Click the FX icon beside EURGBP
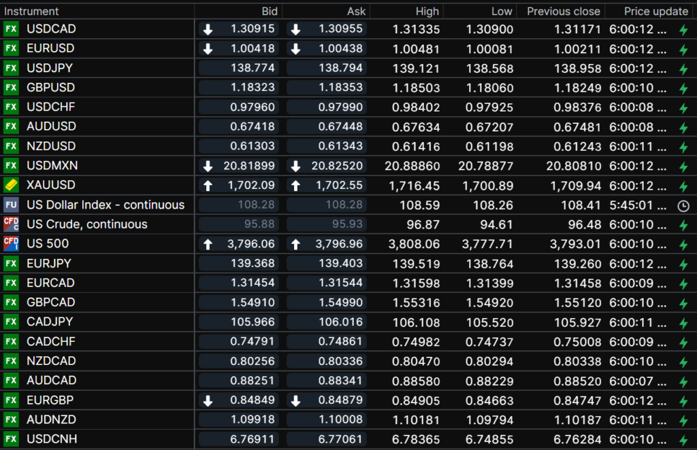The height and width of the screenshot is (450, 697). [x=11, y=400]
